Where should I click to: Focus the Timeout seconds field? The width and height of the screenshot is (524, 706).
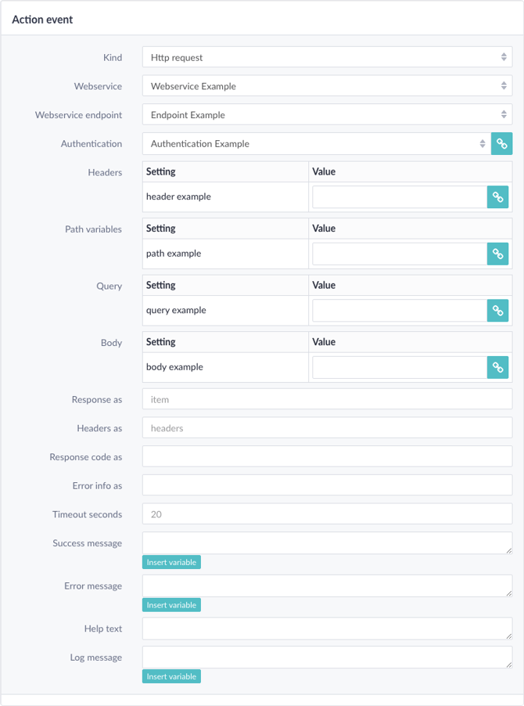(x=327, y=513)
